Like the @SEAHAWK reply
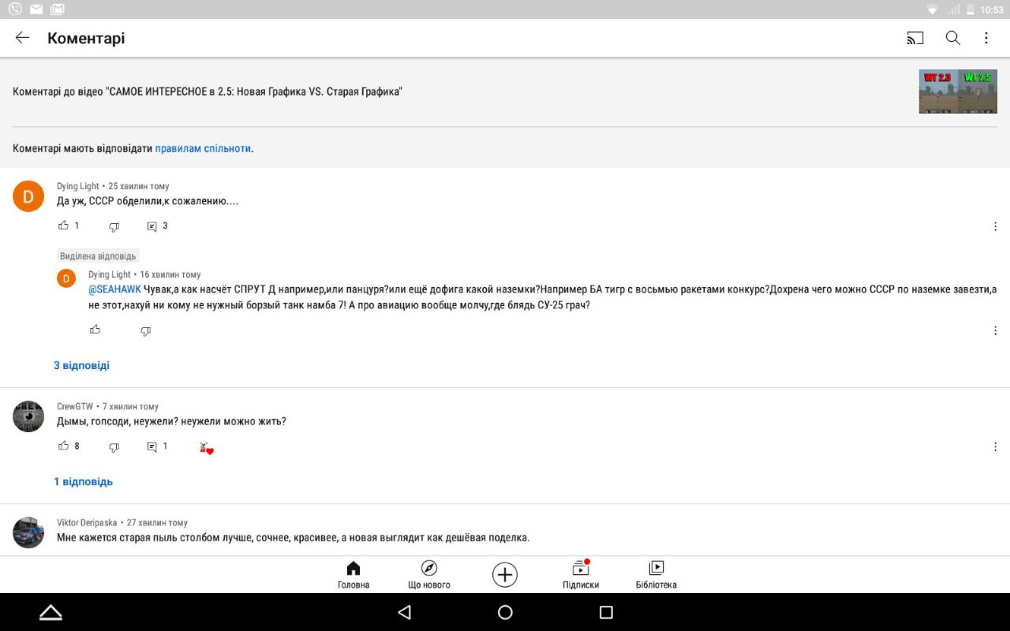The height and width of the screenshot is (631, 1010). pyautogui.click(x=95, y=330)
